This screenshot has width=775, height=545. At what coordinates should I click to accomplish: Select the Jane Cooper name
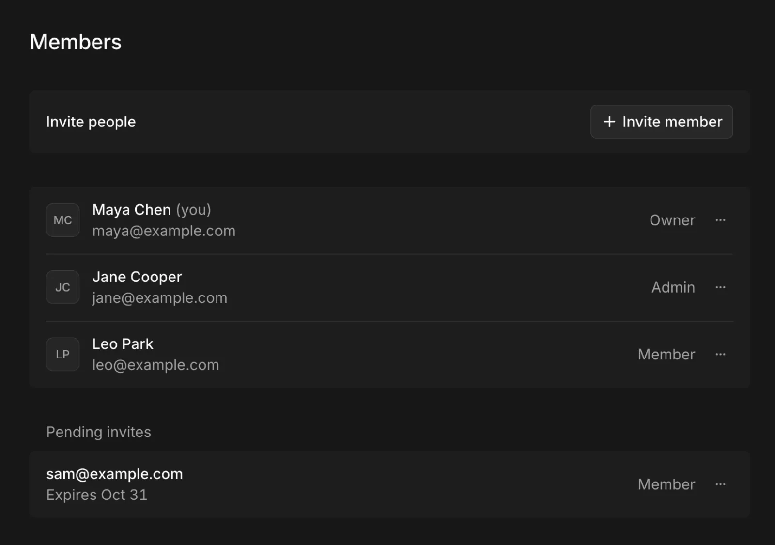coord(137,277)
